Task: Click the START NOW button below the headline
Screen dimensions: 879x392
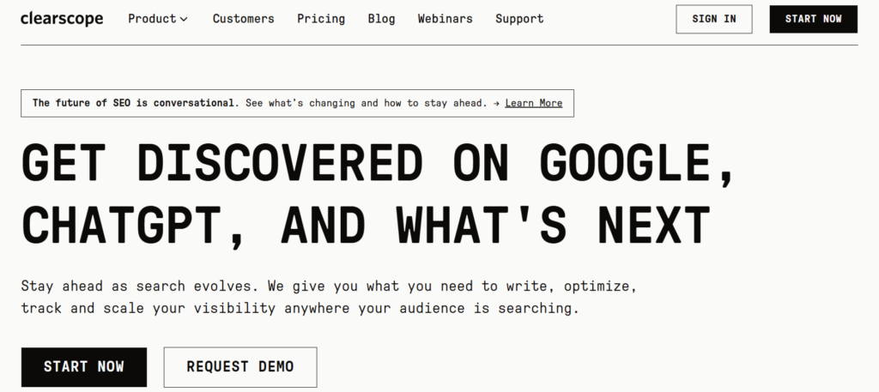Action: 84,366
